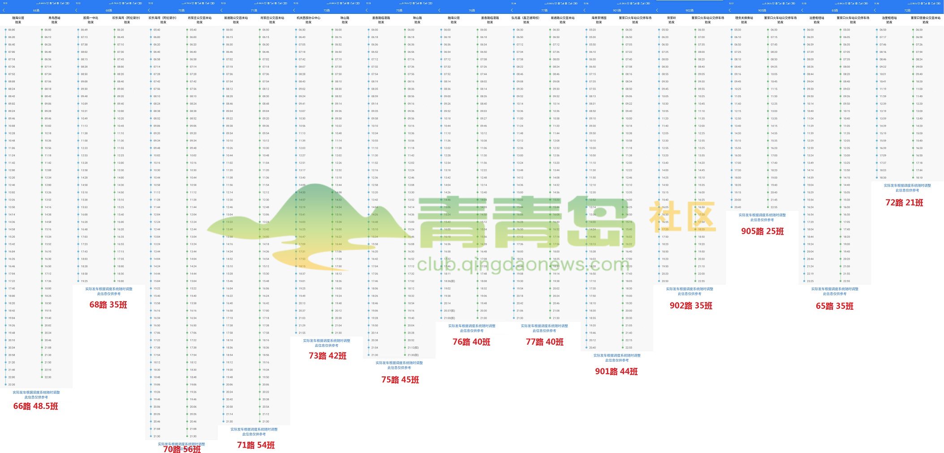Select 肖家庄公交首末站 header on 70路 screen
Image resolution: width=944 pixels, height=453 pixels.
[199, 20]
